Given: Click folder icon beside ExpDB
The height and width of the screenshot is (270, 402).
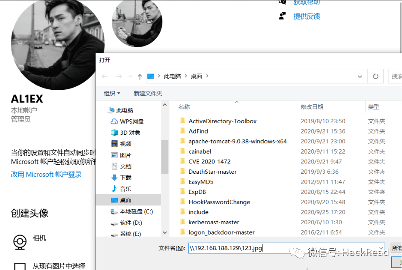Looking at the screenshot, I should [183, 192].
